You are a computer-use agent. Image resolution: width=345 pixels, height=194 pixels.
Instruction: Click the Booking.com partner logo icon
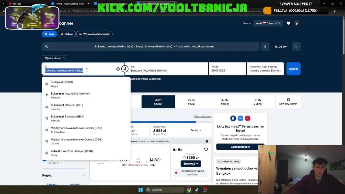(233, 118)
